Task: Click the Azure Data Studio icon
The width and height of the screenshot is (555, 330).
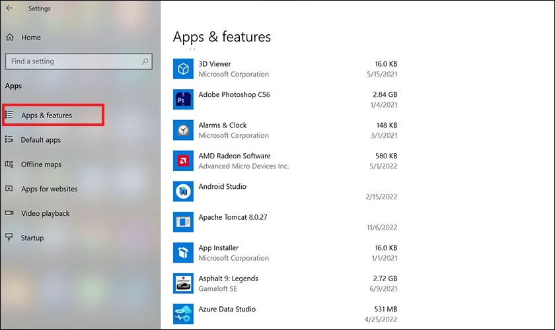Action: tap(183, 313)
